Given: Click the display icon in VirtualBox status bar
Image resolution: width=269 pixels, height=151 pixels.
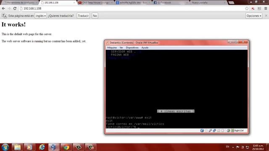Looking at the screenshot, I should [x=222, y=130].
